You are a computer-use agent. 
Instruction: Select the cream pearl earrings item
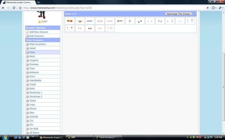[x=100, y=28]
